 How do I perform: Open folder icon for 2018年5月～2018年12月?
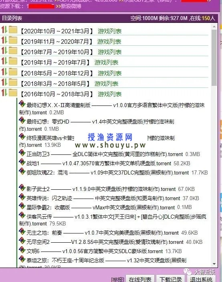pyautogui.click(x=13, y=72)
